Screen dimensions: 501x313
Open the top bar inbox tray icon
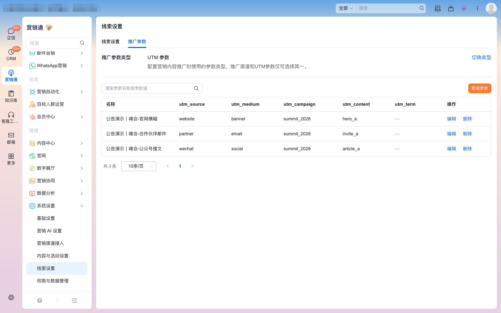click(x=438, y=8)
